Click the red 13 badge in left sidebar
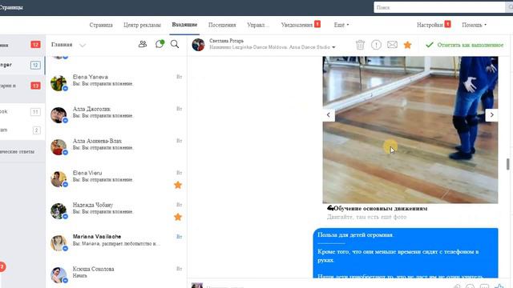 click(35, 86)
